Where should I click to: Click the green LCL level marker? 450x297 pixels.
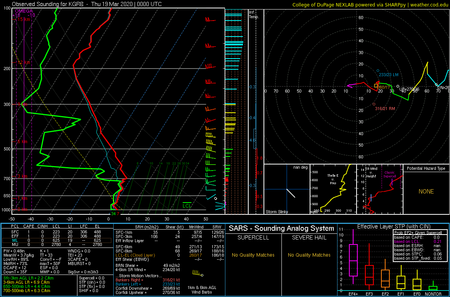click(187, 205)
